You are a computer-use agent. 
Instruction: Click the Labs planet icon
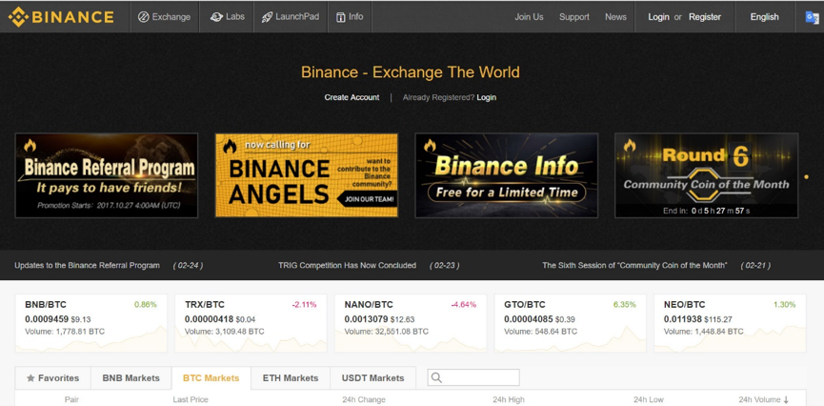point(216,17)
